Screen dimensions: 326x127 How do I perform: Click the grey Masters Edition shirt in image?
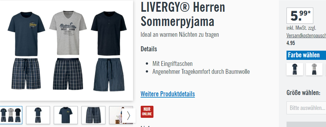[x=68, y=33]
